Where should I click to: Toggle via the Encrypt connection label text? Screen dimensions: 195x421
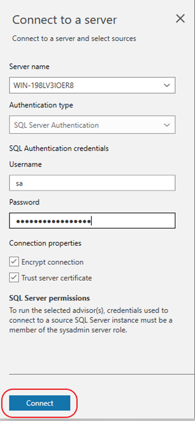click(52, 262)
